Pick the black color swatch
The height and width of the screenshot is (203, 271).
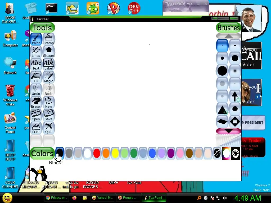point(60,153)
